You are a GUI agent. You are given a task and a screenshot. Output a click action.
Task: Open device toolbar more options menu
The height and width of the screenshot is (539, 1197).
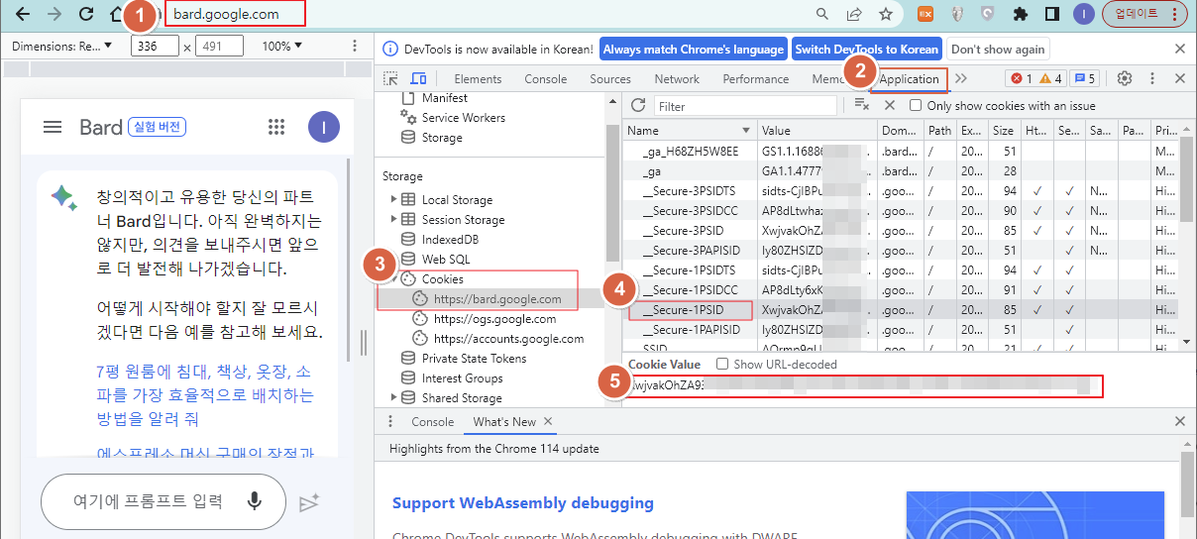(356, 46)
